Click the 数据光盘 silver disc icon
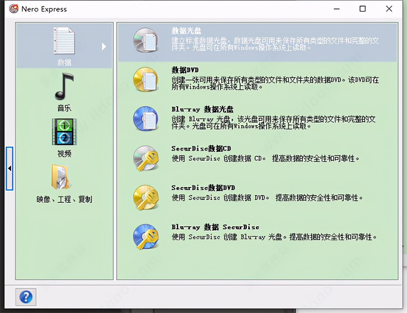407x313 pixels. point(146,40)
